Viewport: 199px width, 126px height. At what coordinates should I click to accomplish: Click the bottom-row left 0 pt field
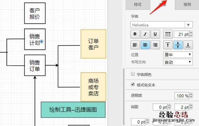138,122
